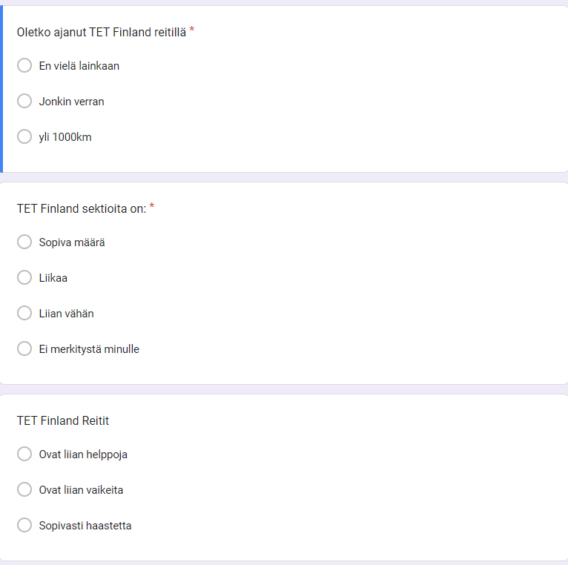Click the 'Ovat liian vaikeita' label text
568x565 pixels.
click(81, 490)
